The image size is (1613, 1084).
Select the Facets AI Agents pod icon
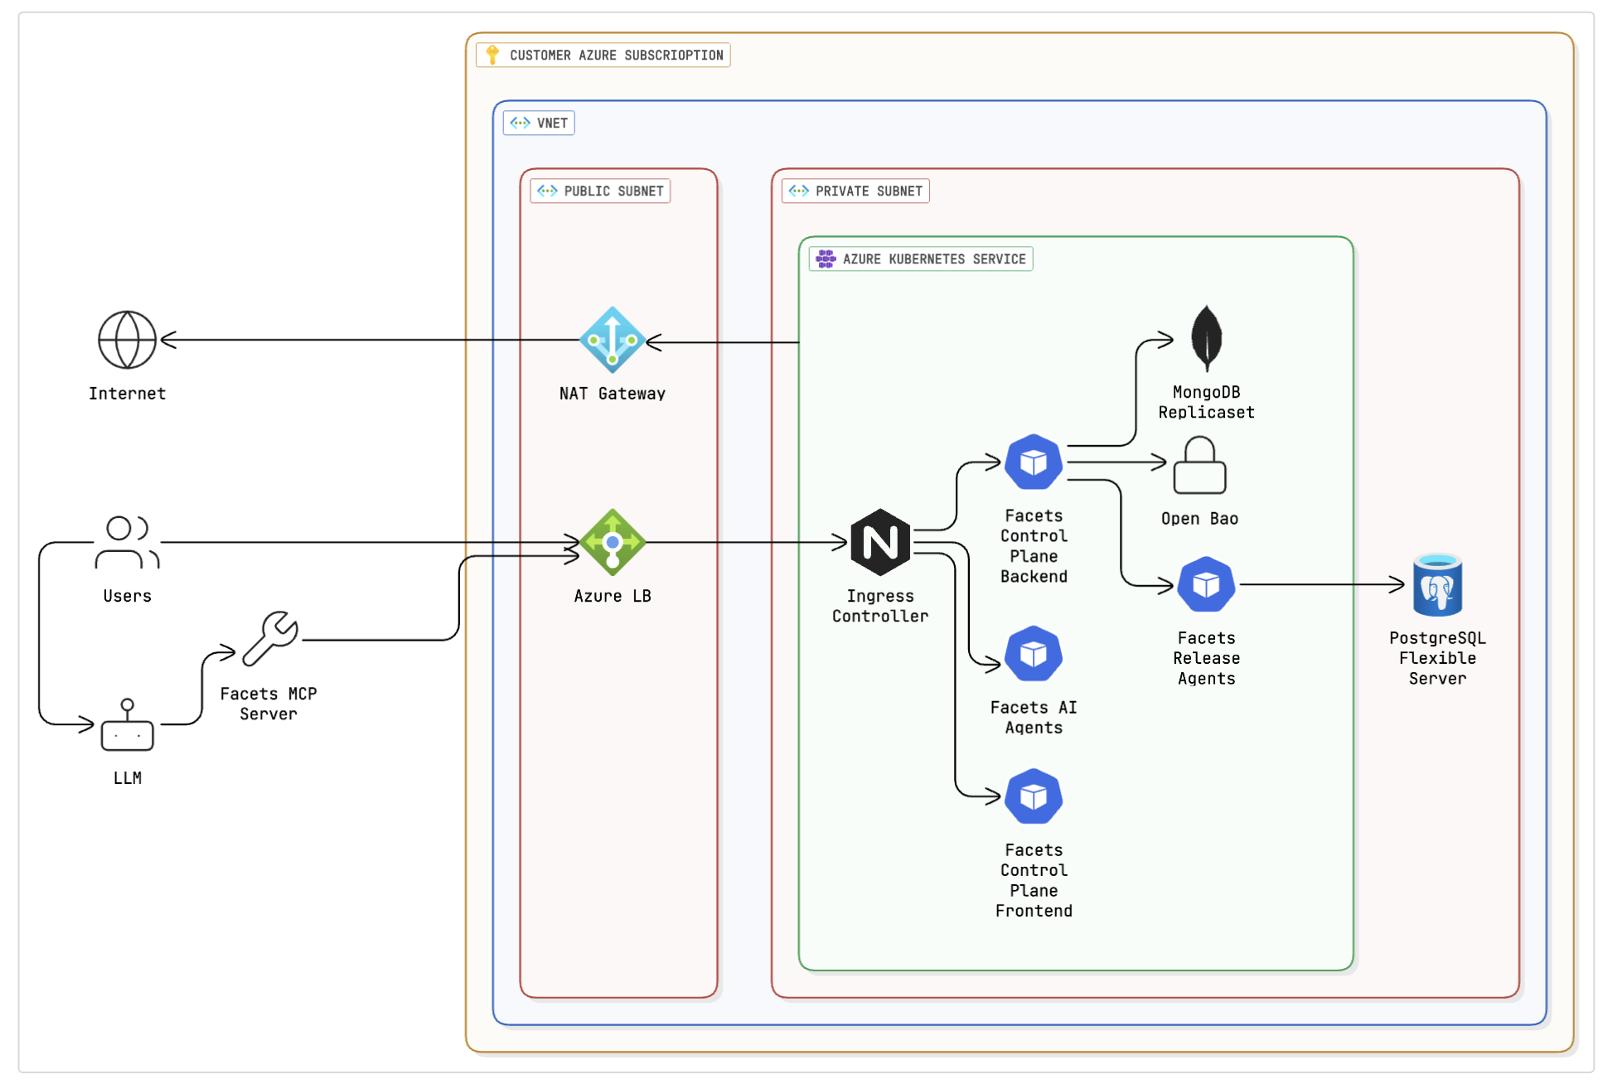click(x=1034, y=655)
